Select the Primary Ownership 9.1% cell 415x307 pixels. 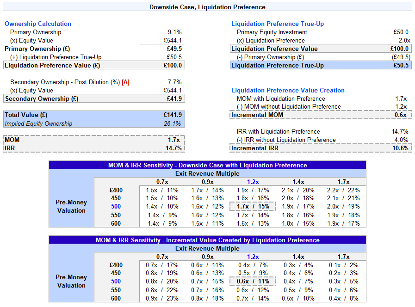coord(174,32)
